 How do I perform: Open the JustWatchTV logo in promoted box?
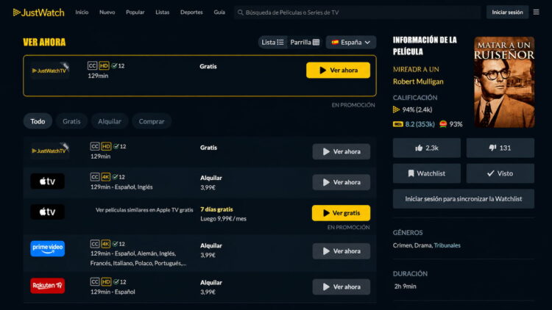click(49, 70)
